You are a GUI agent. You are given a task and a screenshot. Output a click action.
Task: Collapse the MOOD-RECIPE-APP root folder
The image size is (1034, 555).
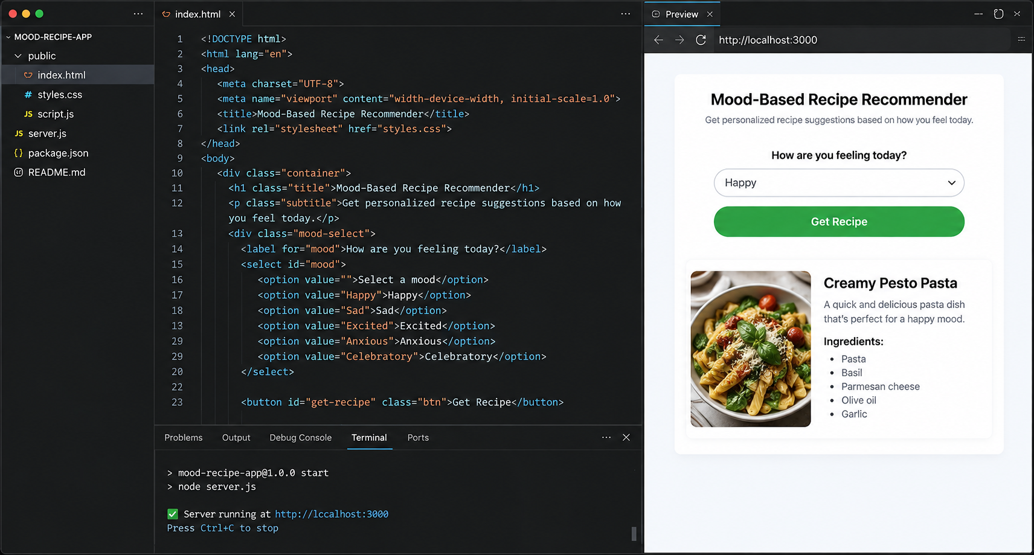(x=8, y=37)
